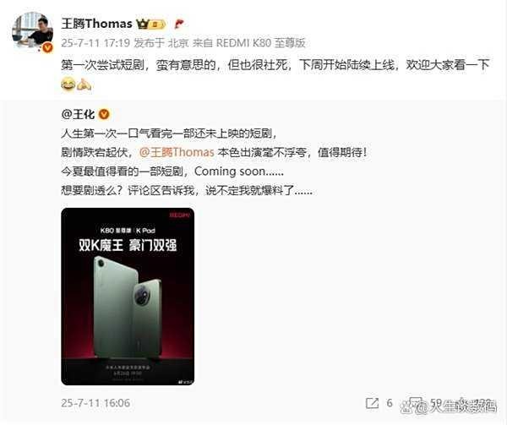Click the repost count 6
Screen dimensions: 507x425
(x=390, y=403)
